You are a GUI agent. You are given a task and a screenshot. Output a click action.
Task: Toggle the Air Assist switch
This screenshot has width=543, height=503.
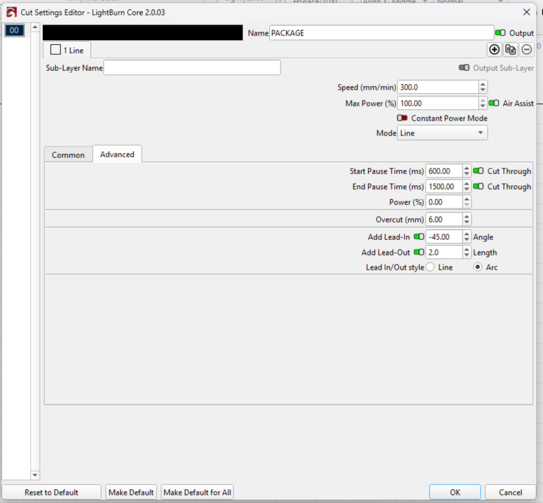pyautogui.click(x=494, y=103)
